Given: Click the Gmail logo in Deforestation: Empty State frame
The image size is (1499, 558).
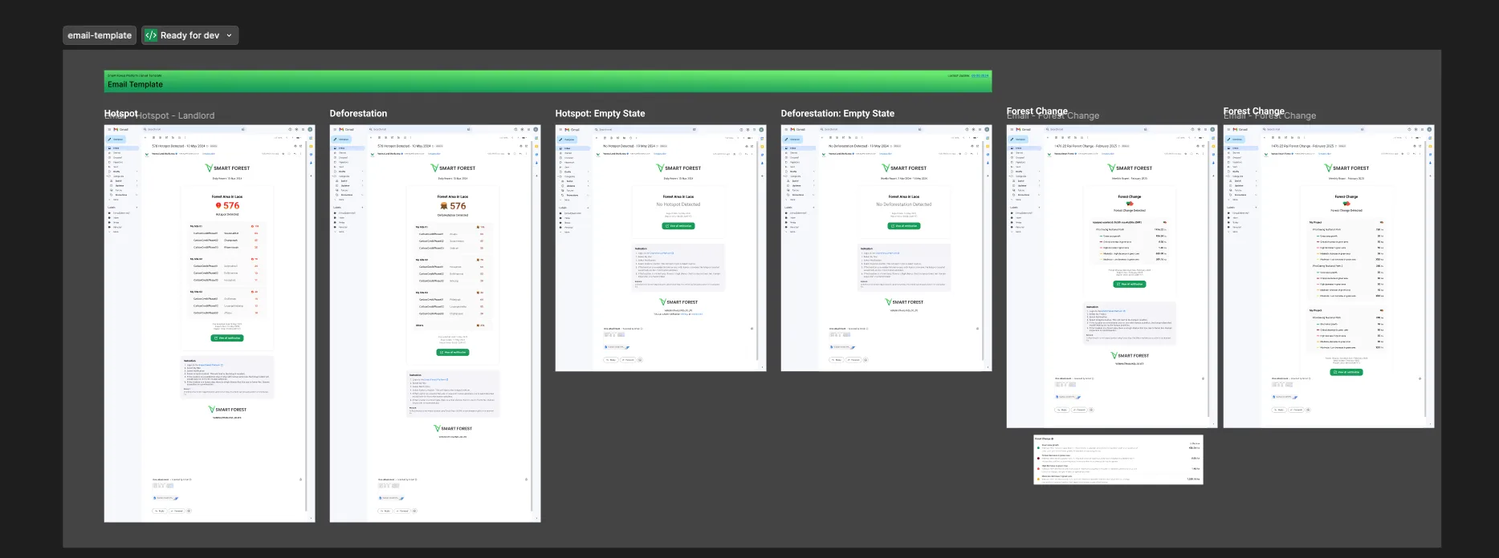Looking at the screenshot, I should [798, 129].
